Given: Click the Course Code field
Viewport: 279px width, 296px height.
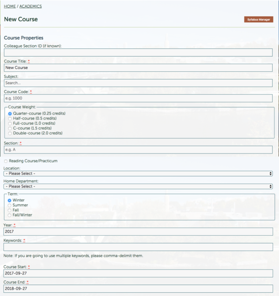Looking at the screenshot, I should coord(137,98).
